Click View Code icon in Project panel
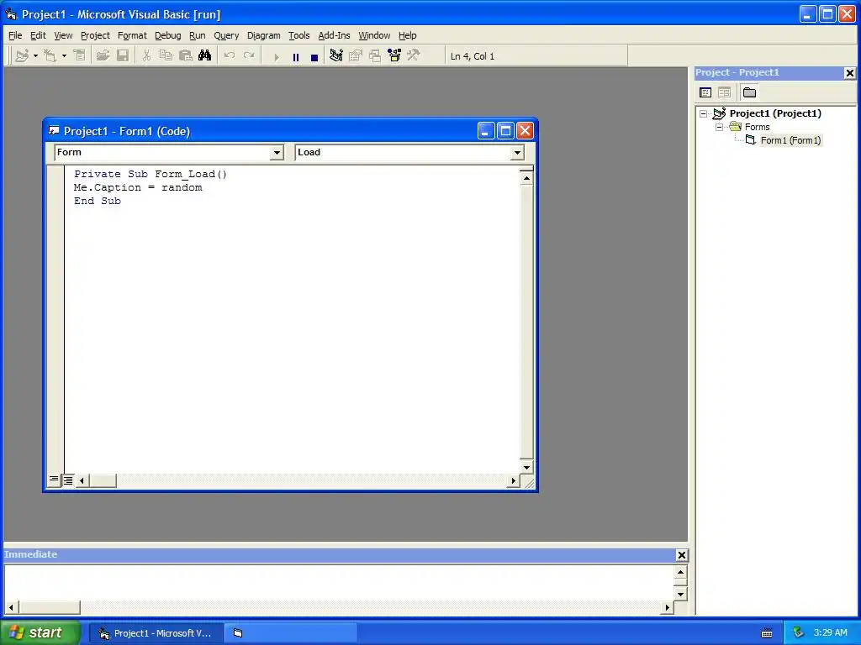 [705, 92]
